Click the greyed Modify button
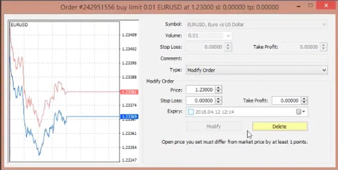 click(x=214, y=126)
